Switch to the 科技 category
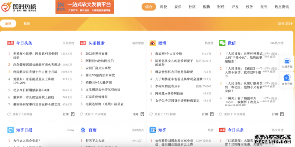 point(163,7)
